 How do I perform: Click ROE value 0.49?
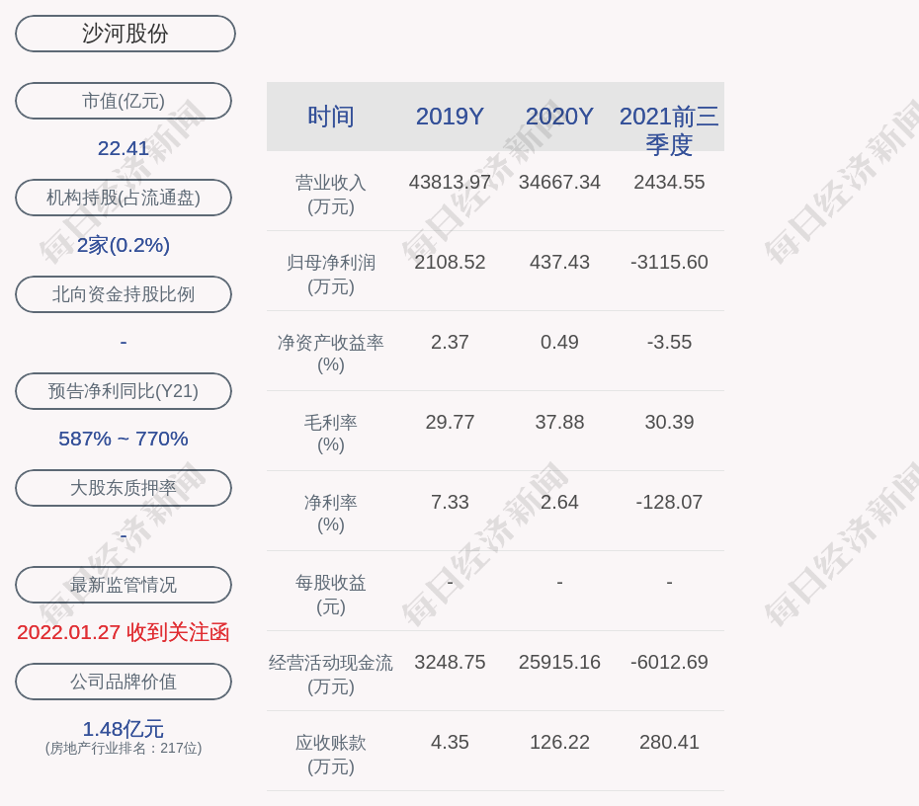(559, 342)
